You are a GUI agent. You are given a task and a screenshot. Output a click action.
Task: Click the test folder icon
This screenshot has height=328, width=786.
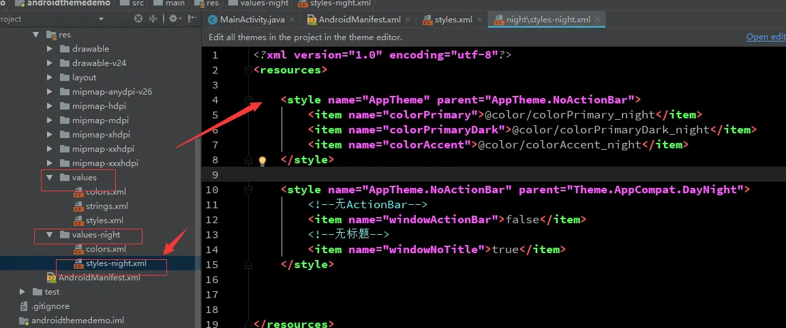(37, 292)
